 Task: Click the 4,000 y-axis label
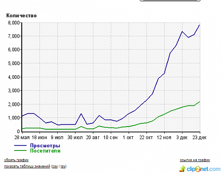[14, 77]
